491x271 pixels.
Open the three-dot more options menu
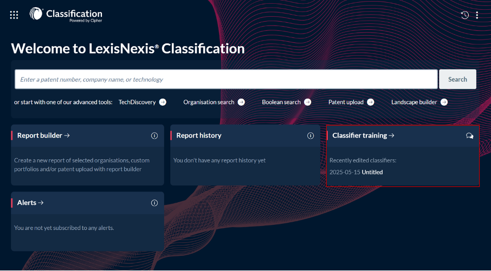coord(477,15)
